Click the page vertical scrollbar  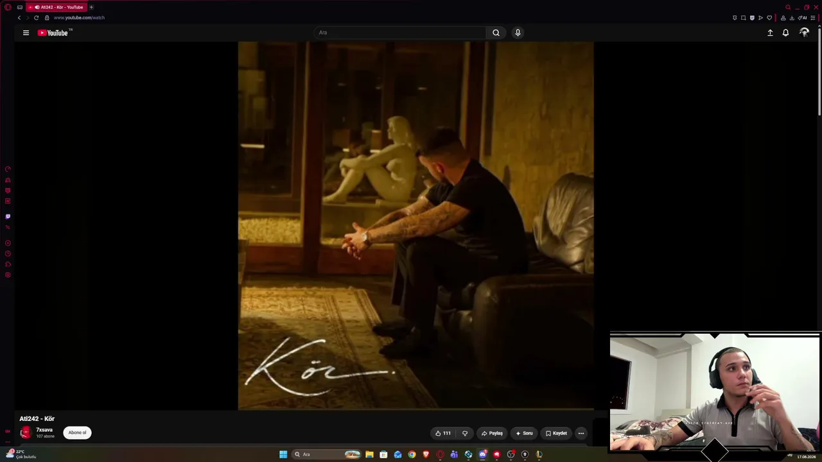pyautogui.click(x=819, y=71)
